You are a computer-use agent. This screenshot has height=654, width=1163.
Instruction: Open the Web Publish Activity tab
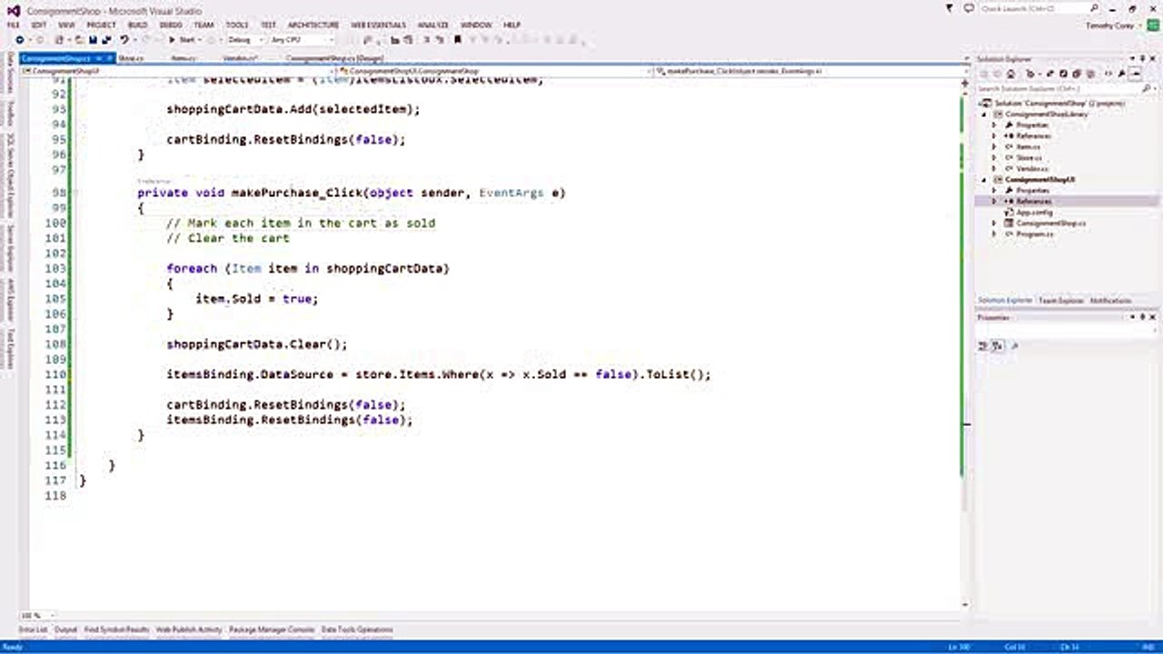point(188,629)
